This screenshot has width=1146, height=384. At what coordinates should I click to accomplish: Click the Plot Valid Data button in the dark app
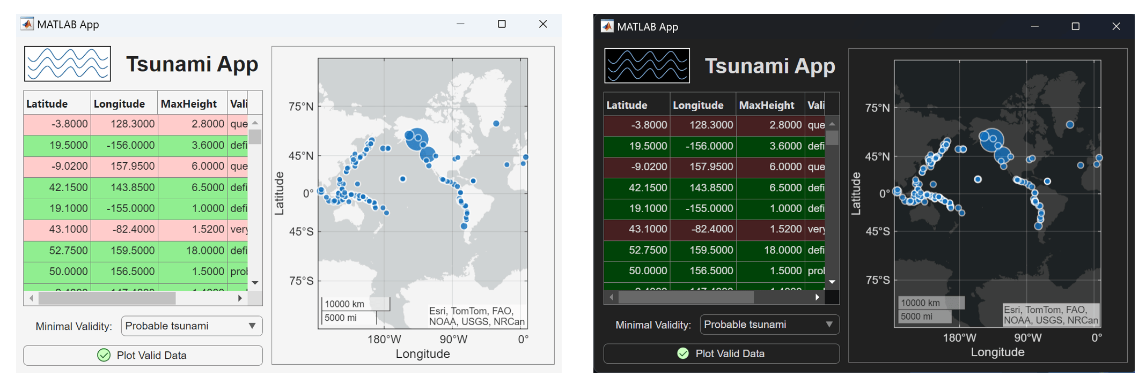(x=722, y=353)
